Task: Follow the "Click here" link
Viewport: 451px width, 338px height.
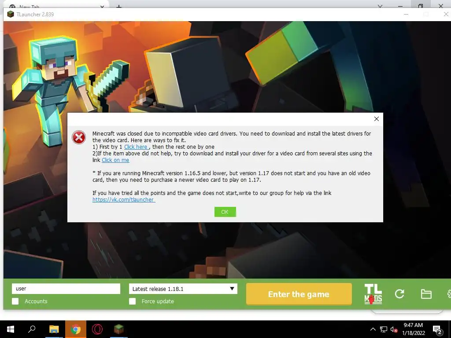Action: click(x=136, y=147)
